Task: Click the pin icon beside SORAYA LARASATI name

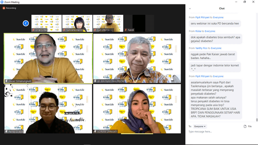Action: click(x=95, y=131)
